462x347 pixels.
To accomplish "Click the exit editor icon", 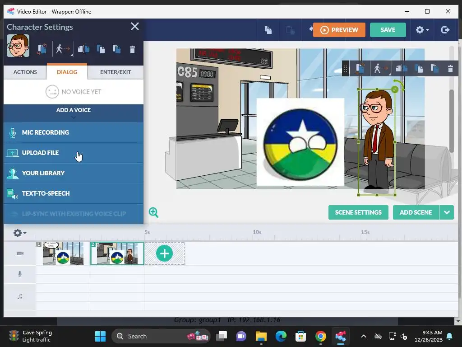I will tap(445, 30).
